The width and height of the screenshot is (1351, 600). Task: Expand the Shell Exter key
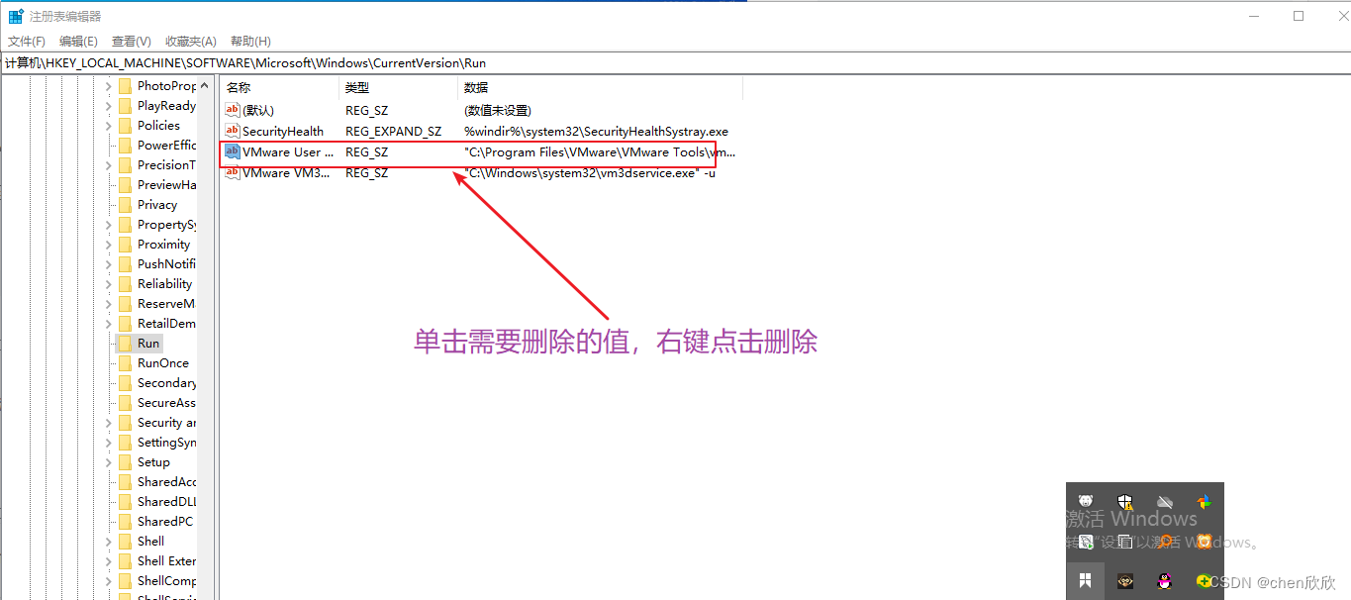(x=108, y=561)
